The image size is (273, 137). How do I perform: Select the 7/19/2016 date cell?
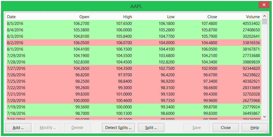tap(16, 107)
